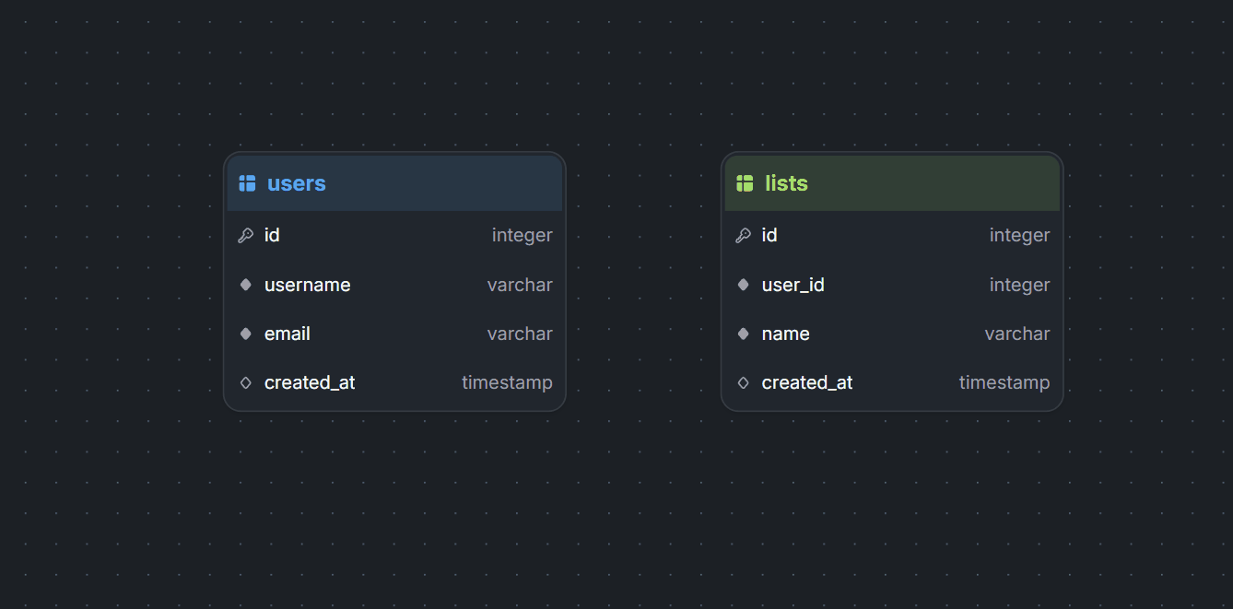Viewport: 1233px width, 609px height.
Task: Click the user_id row in the lists table
Action: coord(892,285)
